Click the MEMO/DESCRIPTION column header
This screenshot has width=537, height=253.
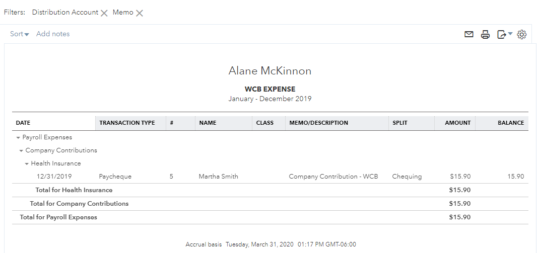tap(318, 123)
